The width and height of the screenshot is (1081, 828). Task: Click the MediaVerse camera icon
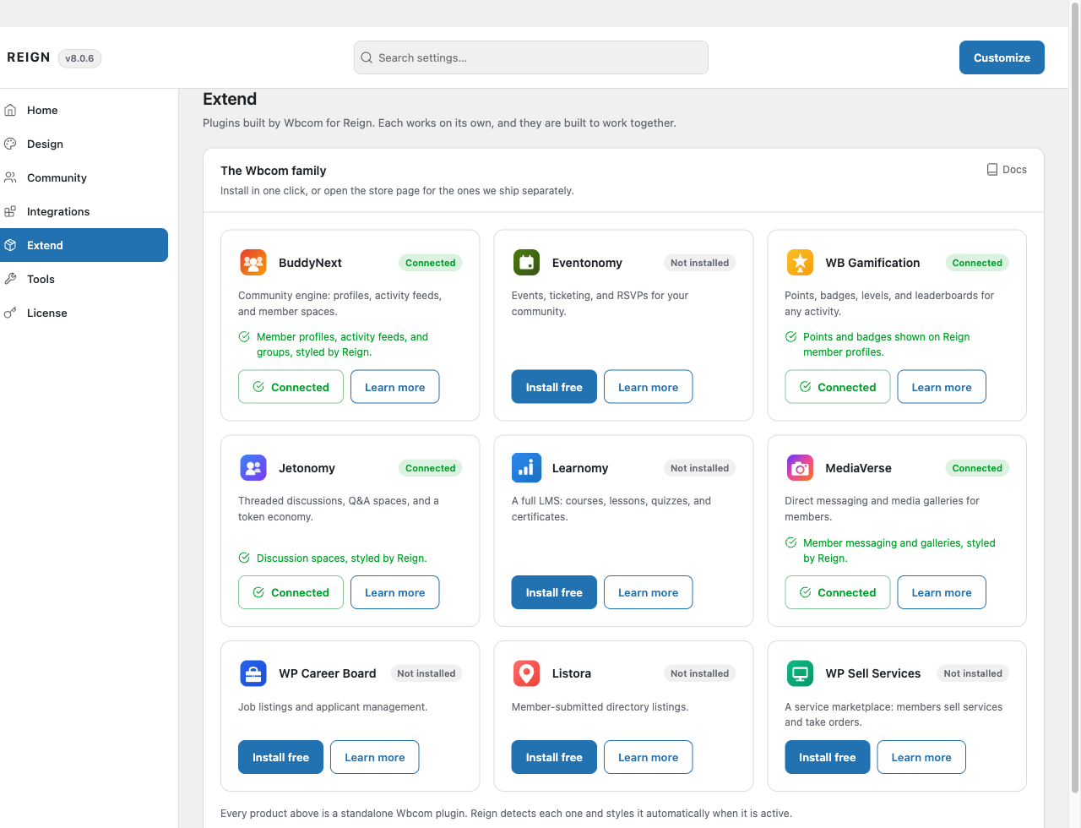[800, 468]
